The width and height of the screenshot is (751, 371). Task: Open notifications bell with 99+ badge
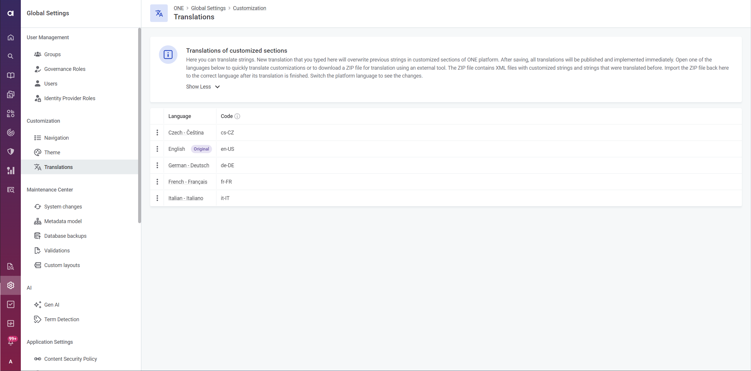[x=11, y=341]
